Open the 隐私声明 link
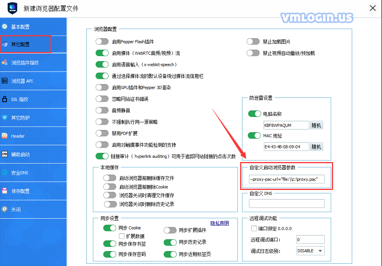 [219, 223]
